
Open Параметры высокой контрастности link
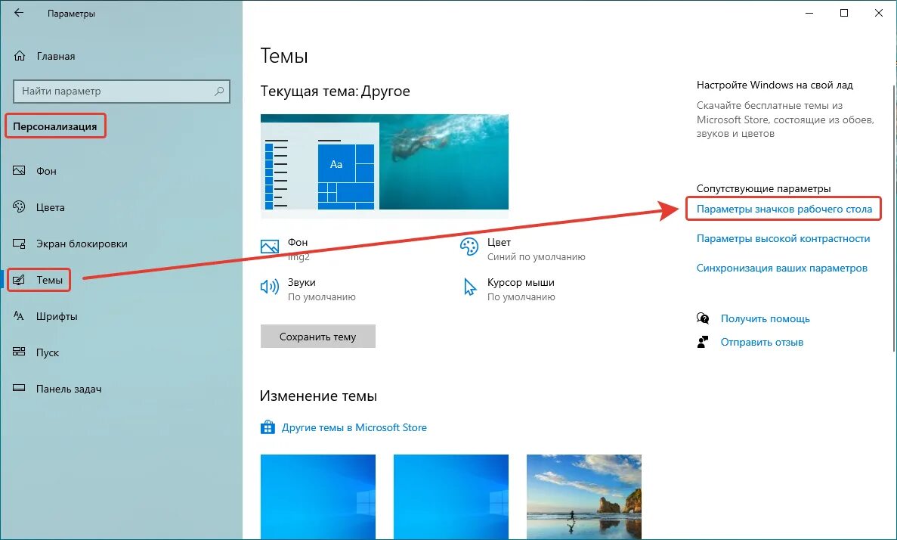pos(783,238)
